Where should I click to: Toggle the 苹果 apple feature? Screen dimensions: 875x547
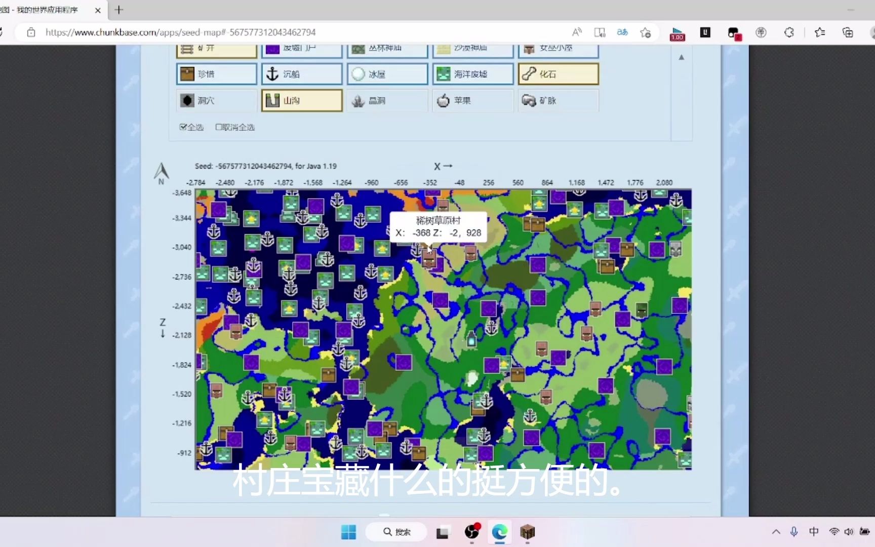(473, 100)
